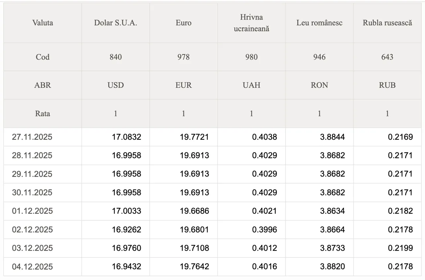Select the Rubla rusească header cell

[387, 23]
